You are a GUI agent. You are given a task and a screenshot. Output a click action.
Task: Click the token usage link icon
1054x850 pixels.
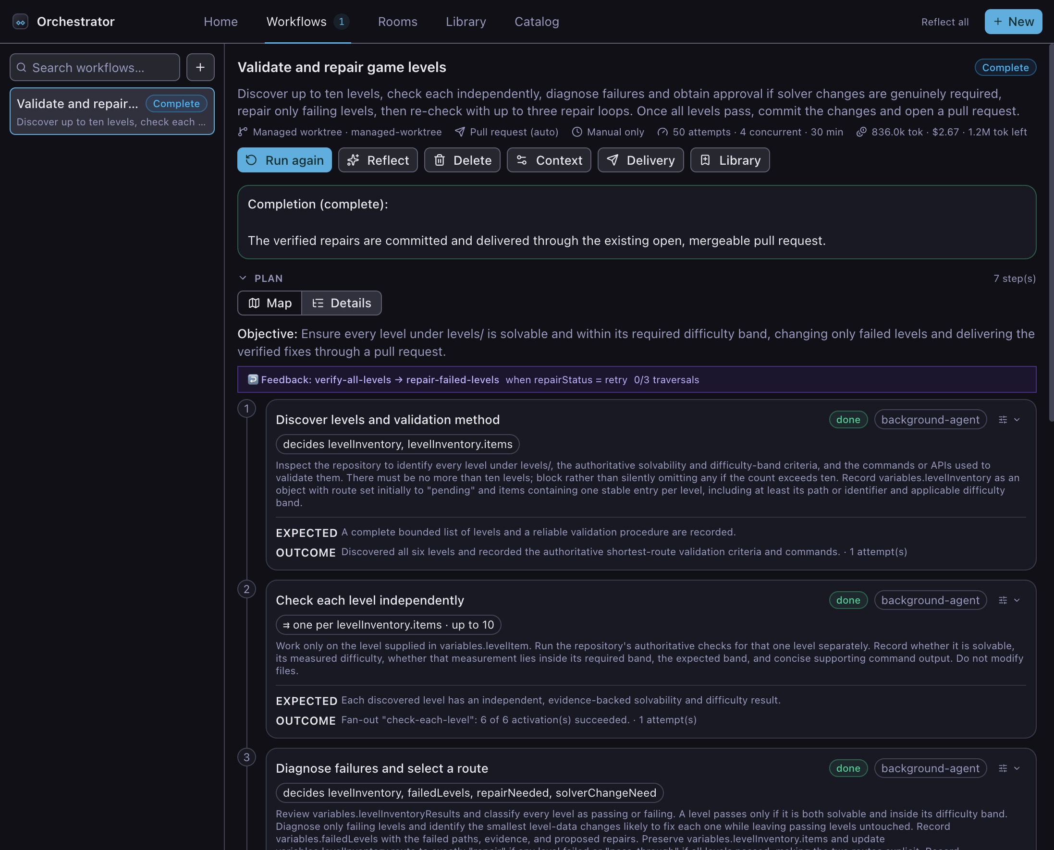pyautogui.click(x=861, y=132)
